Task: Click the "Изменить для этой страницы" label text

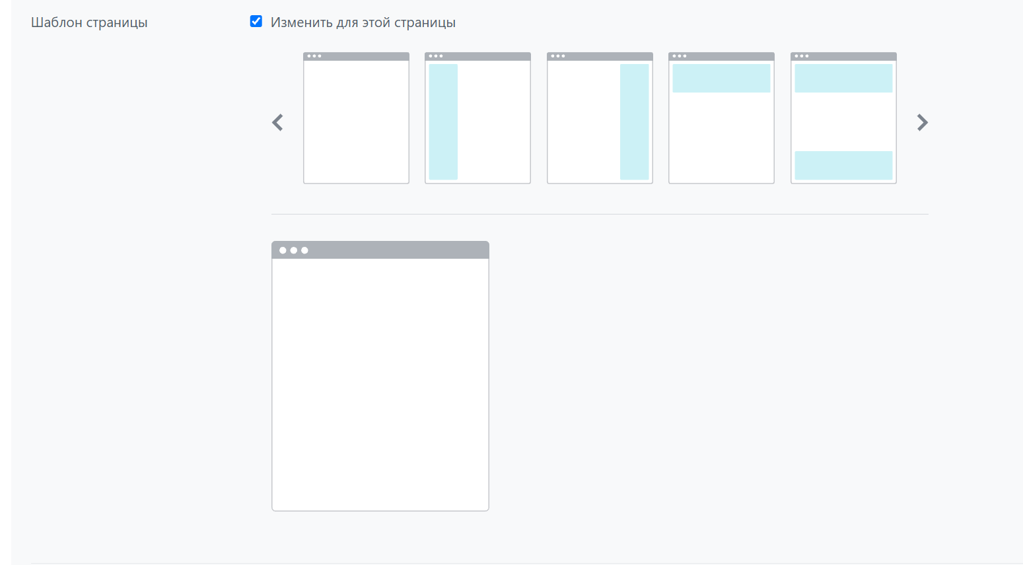Action: click(363, 22)
